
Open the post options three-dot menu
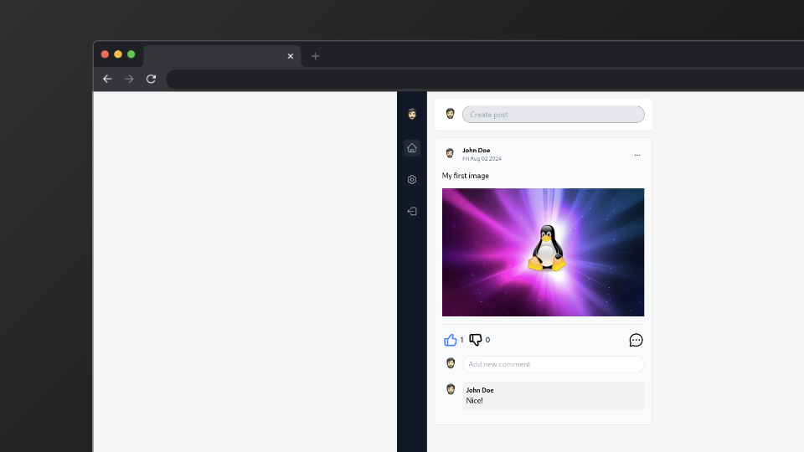pyautogui.click(x=636, y=155)
